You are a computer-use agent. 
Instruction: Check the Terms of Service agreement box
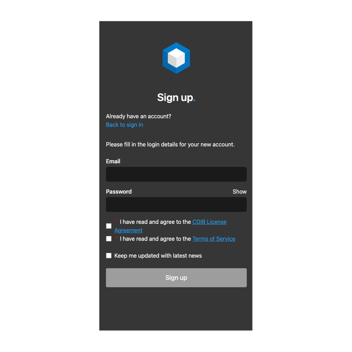pyautogui.click(x=109, y=238)
